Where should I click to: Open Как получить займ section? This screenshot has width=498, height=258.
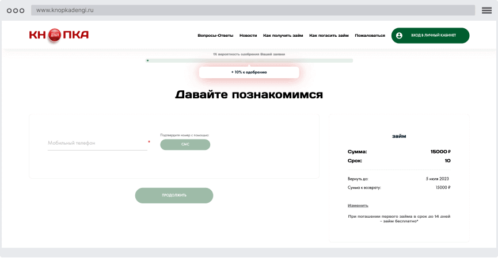(283, 36)
